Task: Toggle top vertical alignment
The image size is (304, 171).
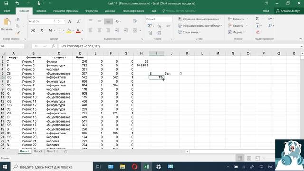Action: [x=91, y=21]
